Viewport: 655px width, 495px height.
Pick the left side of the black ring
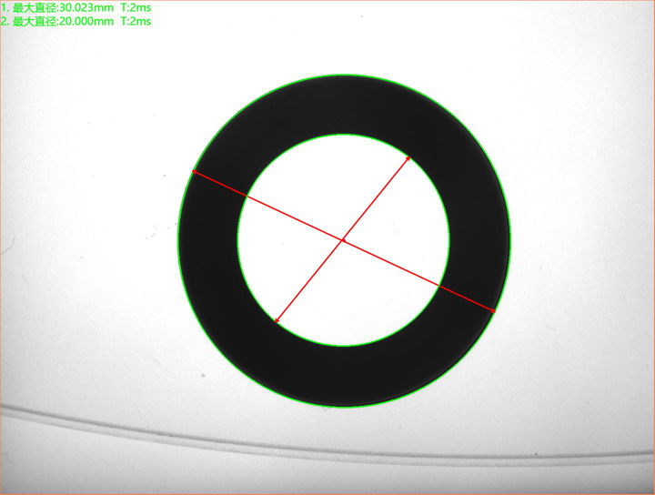pos(208,240)
